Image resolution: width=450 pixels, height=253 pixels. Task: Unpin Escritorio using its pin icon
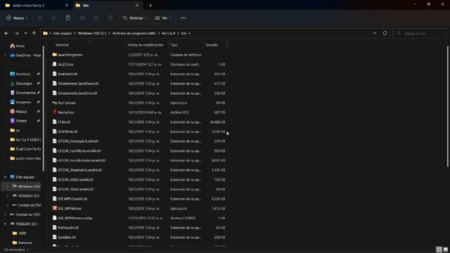tap(38, 74)
